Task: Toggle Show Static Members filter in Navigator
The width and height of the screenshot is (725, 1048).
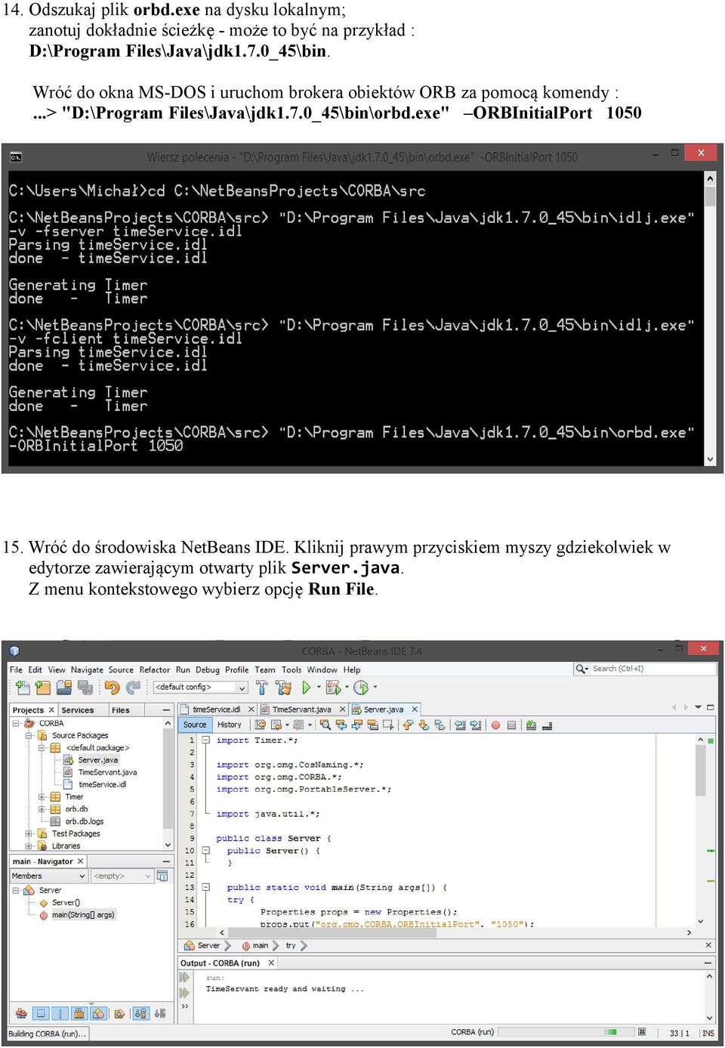Action: tap(60, 1013)
